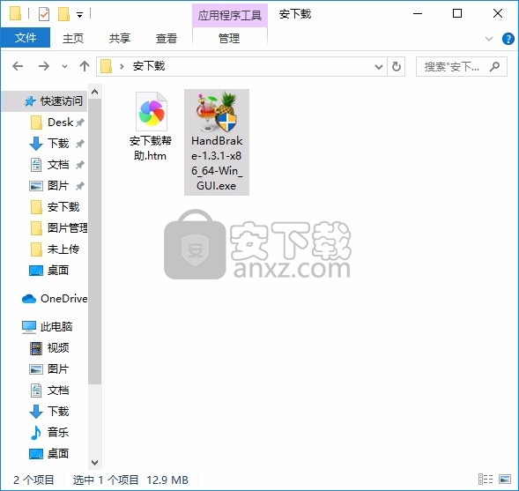Switch to the 查看 ribbon tab

coord(167,39)
